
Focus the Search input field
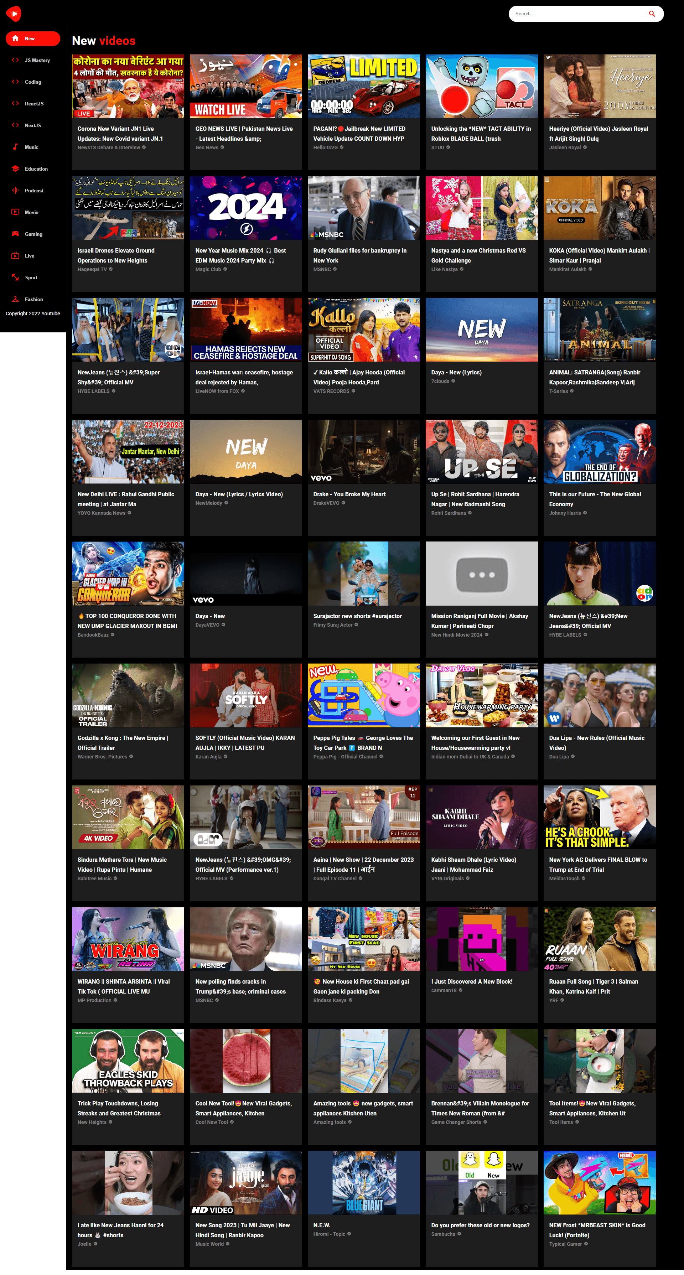pyautogui.click(x=579, y=14)
